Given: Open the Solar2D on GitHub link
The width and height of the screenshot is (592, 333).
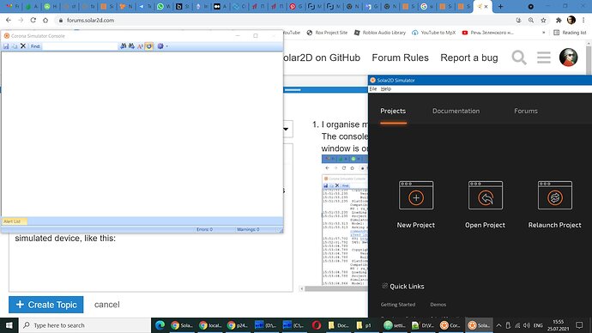Looking at the screenshot, I should click(x=322, y=58).
